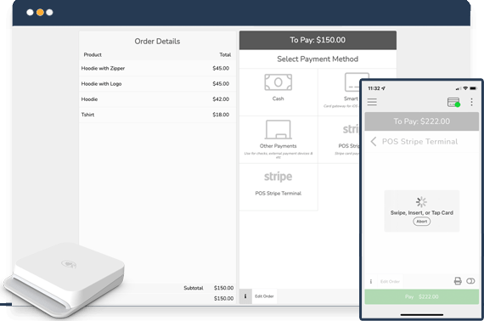The height and width of the screenshot is (321, 484).
Task: Select the Tshirt order row
Action: click(157, 115)
